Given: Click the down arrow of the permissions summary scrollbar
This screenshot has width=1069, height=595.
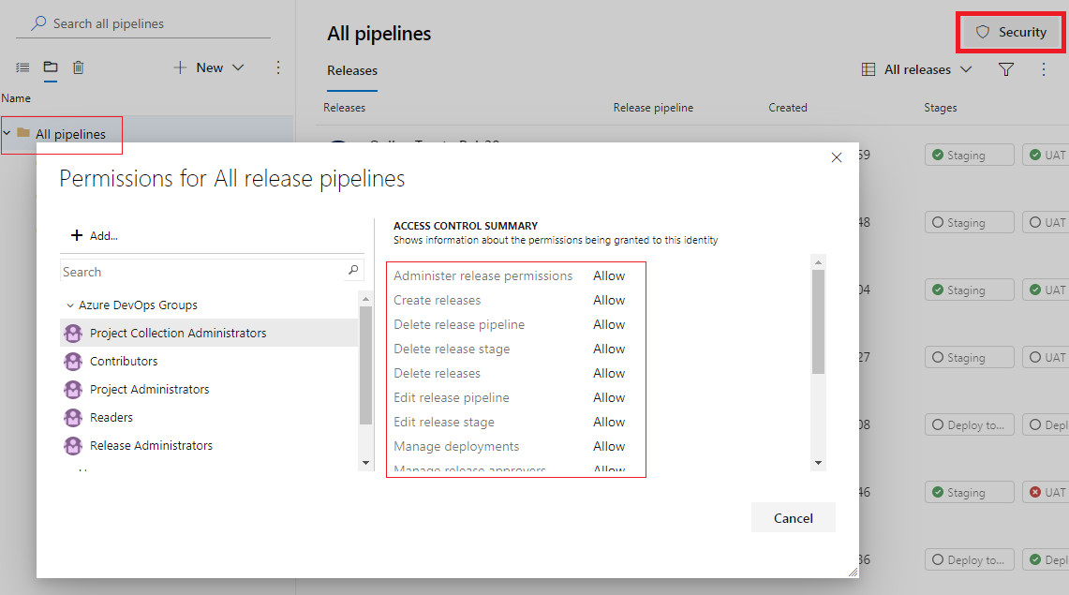Looking at the screenshot, I should [818, 462].
